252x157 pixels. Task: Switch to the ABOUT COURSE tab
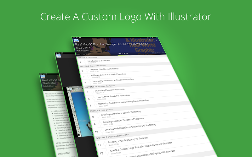coord(159,53)
